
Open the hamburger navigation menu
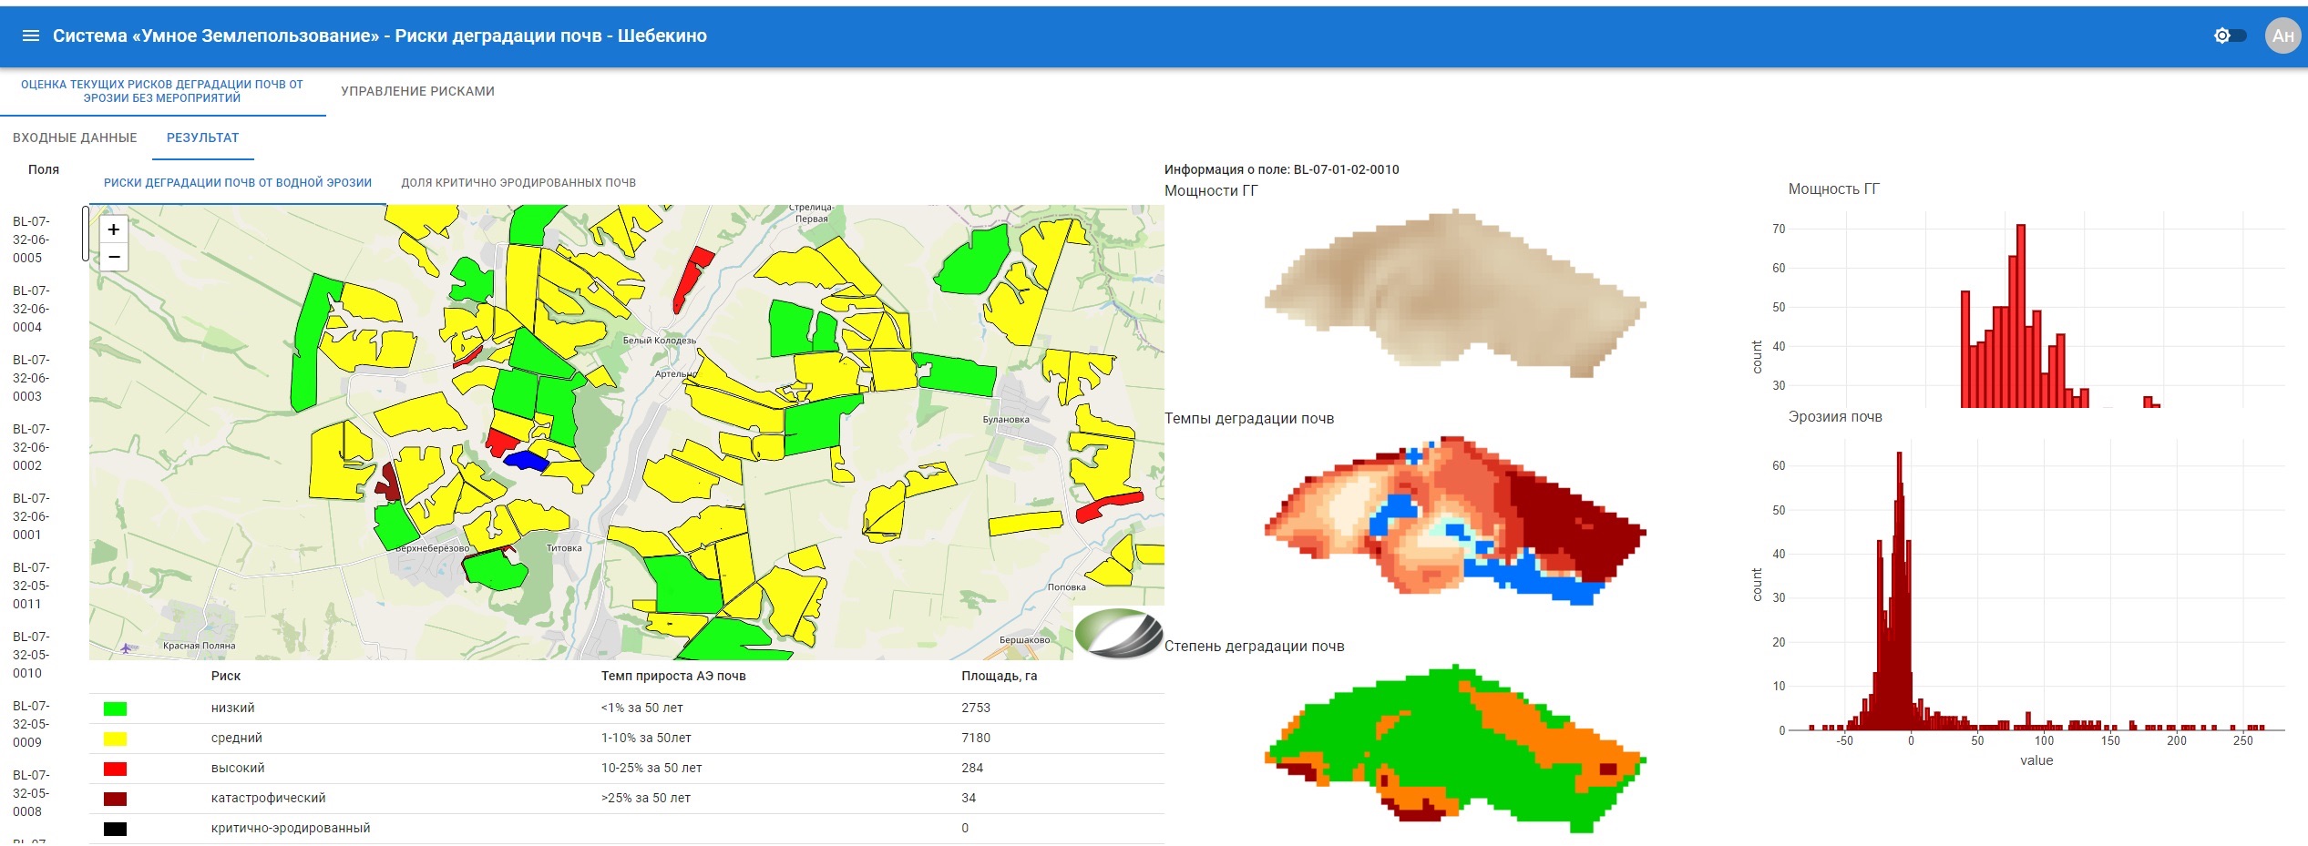click(x=30, y=36)
